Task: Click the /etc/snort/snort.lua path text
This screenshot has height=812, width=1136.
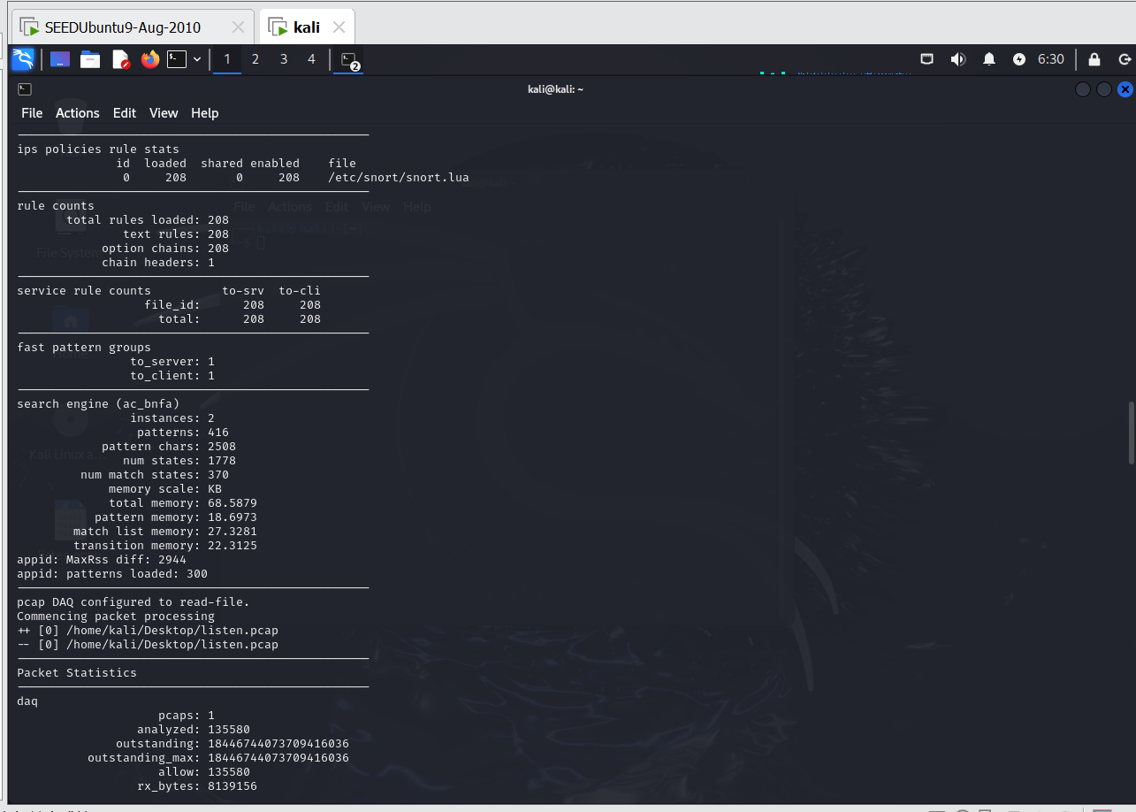Action: pyautogui.click(x=399, y=178)
